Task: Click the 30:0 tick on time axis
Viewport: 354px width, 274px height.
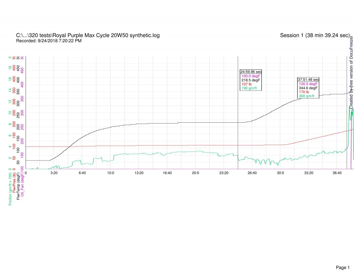Action: click(x=280, y=173)
